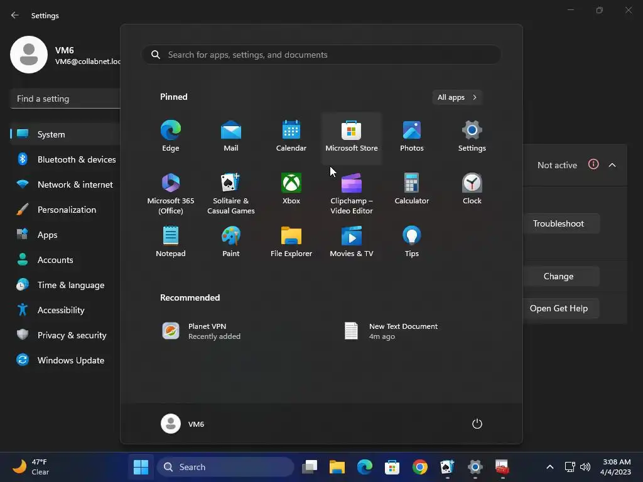Click the VM6 profile picture in Settings
Screen dimensions: 643x482
(29, 55)
